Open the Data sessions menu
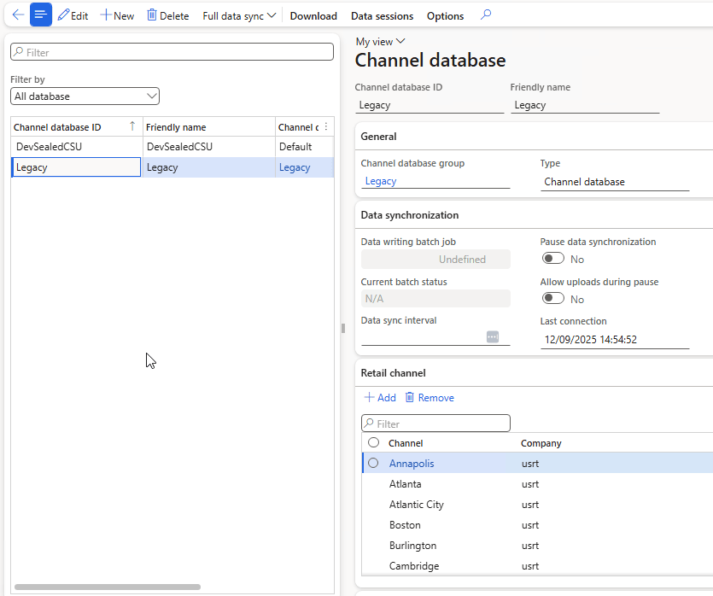Screen dimensions: 713x596 coord(382,15)
